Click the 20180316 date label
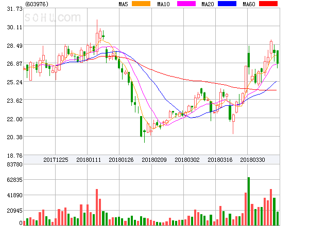Screen dimensions: 309x226 point(220,160)
